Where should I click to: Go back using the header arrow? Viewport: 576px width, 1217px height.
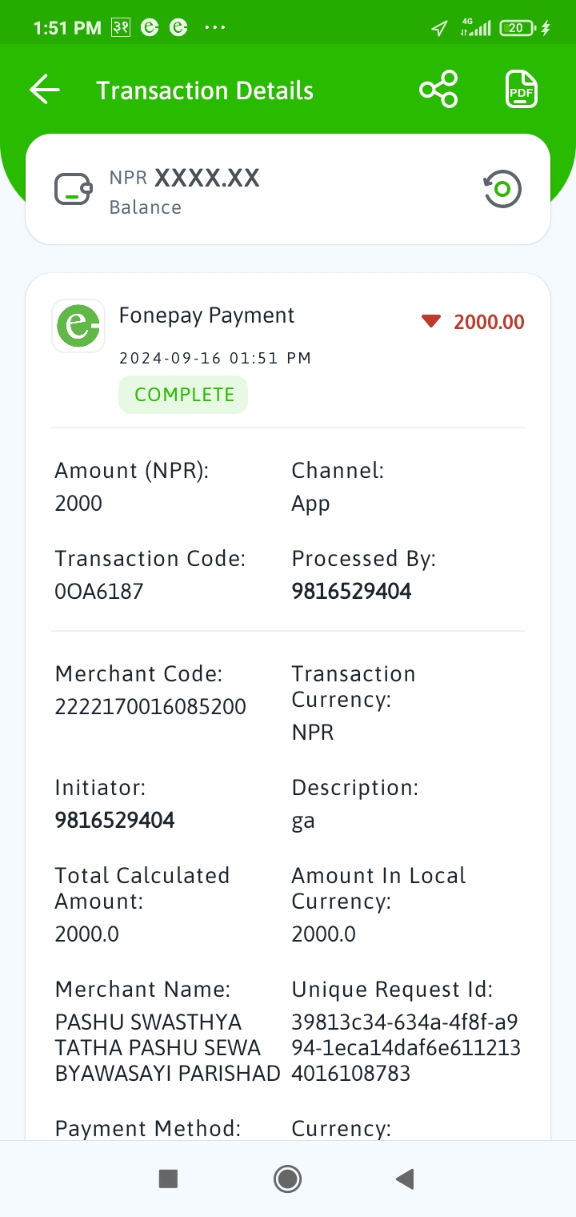(x=45, y=90)
